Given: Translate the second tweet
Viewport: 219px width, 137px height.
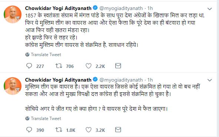Looking at the screenshot, I should (x=46, y=119).
